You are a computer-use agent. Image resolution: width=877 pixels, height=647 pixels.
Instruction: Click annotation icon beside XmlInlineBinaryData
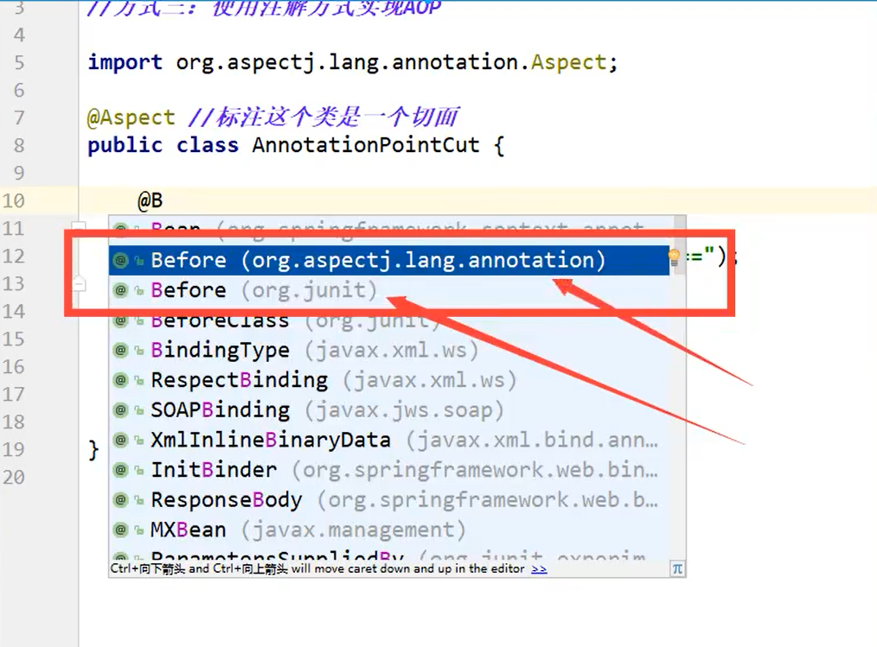pos(121,441)
